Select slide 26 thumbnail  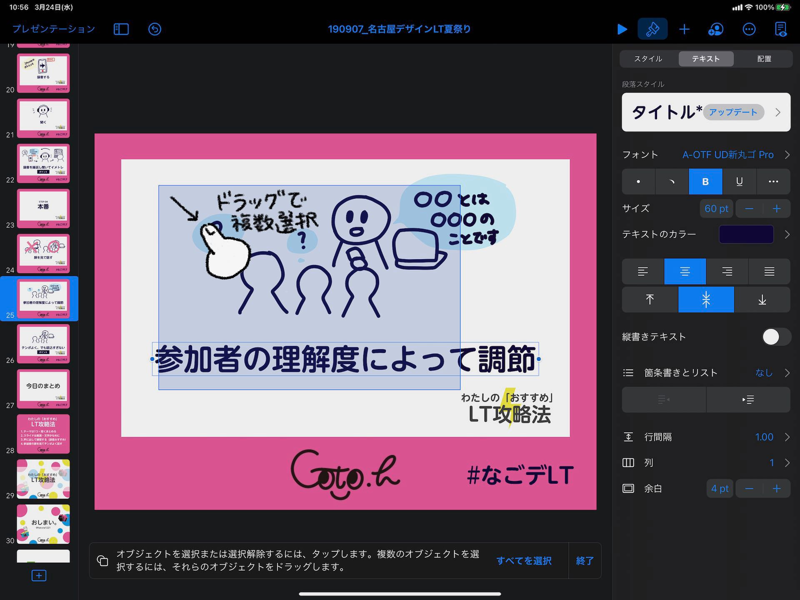click(x=43, y=344)
